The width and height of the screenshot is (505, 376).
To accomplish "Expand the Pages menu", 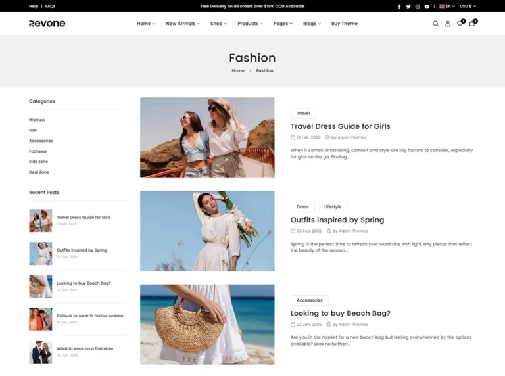I will (x=283, y=24).
